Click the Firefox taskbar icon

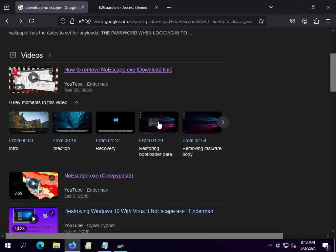73,245
